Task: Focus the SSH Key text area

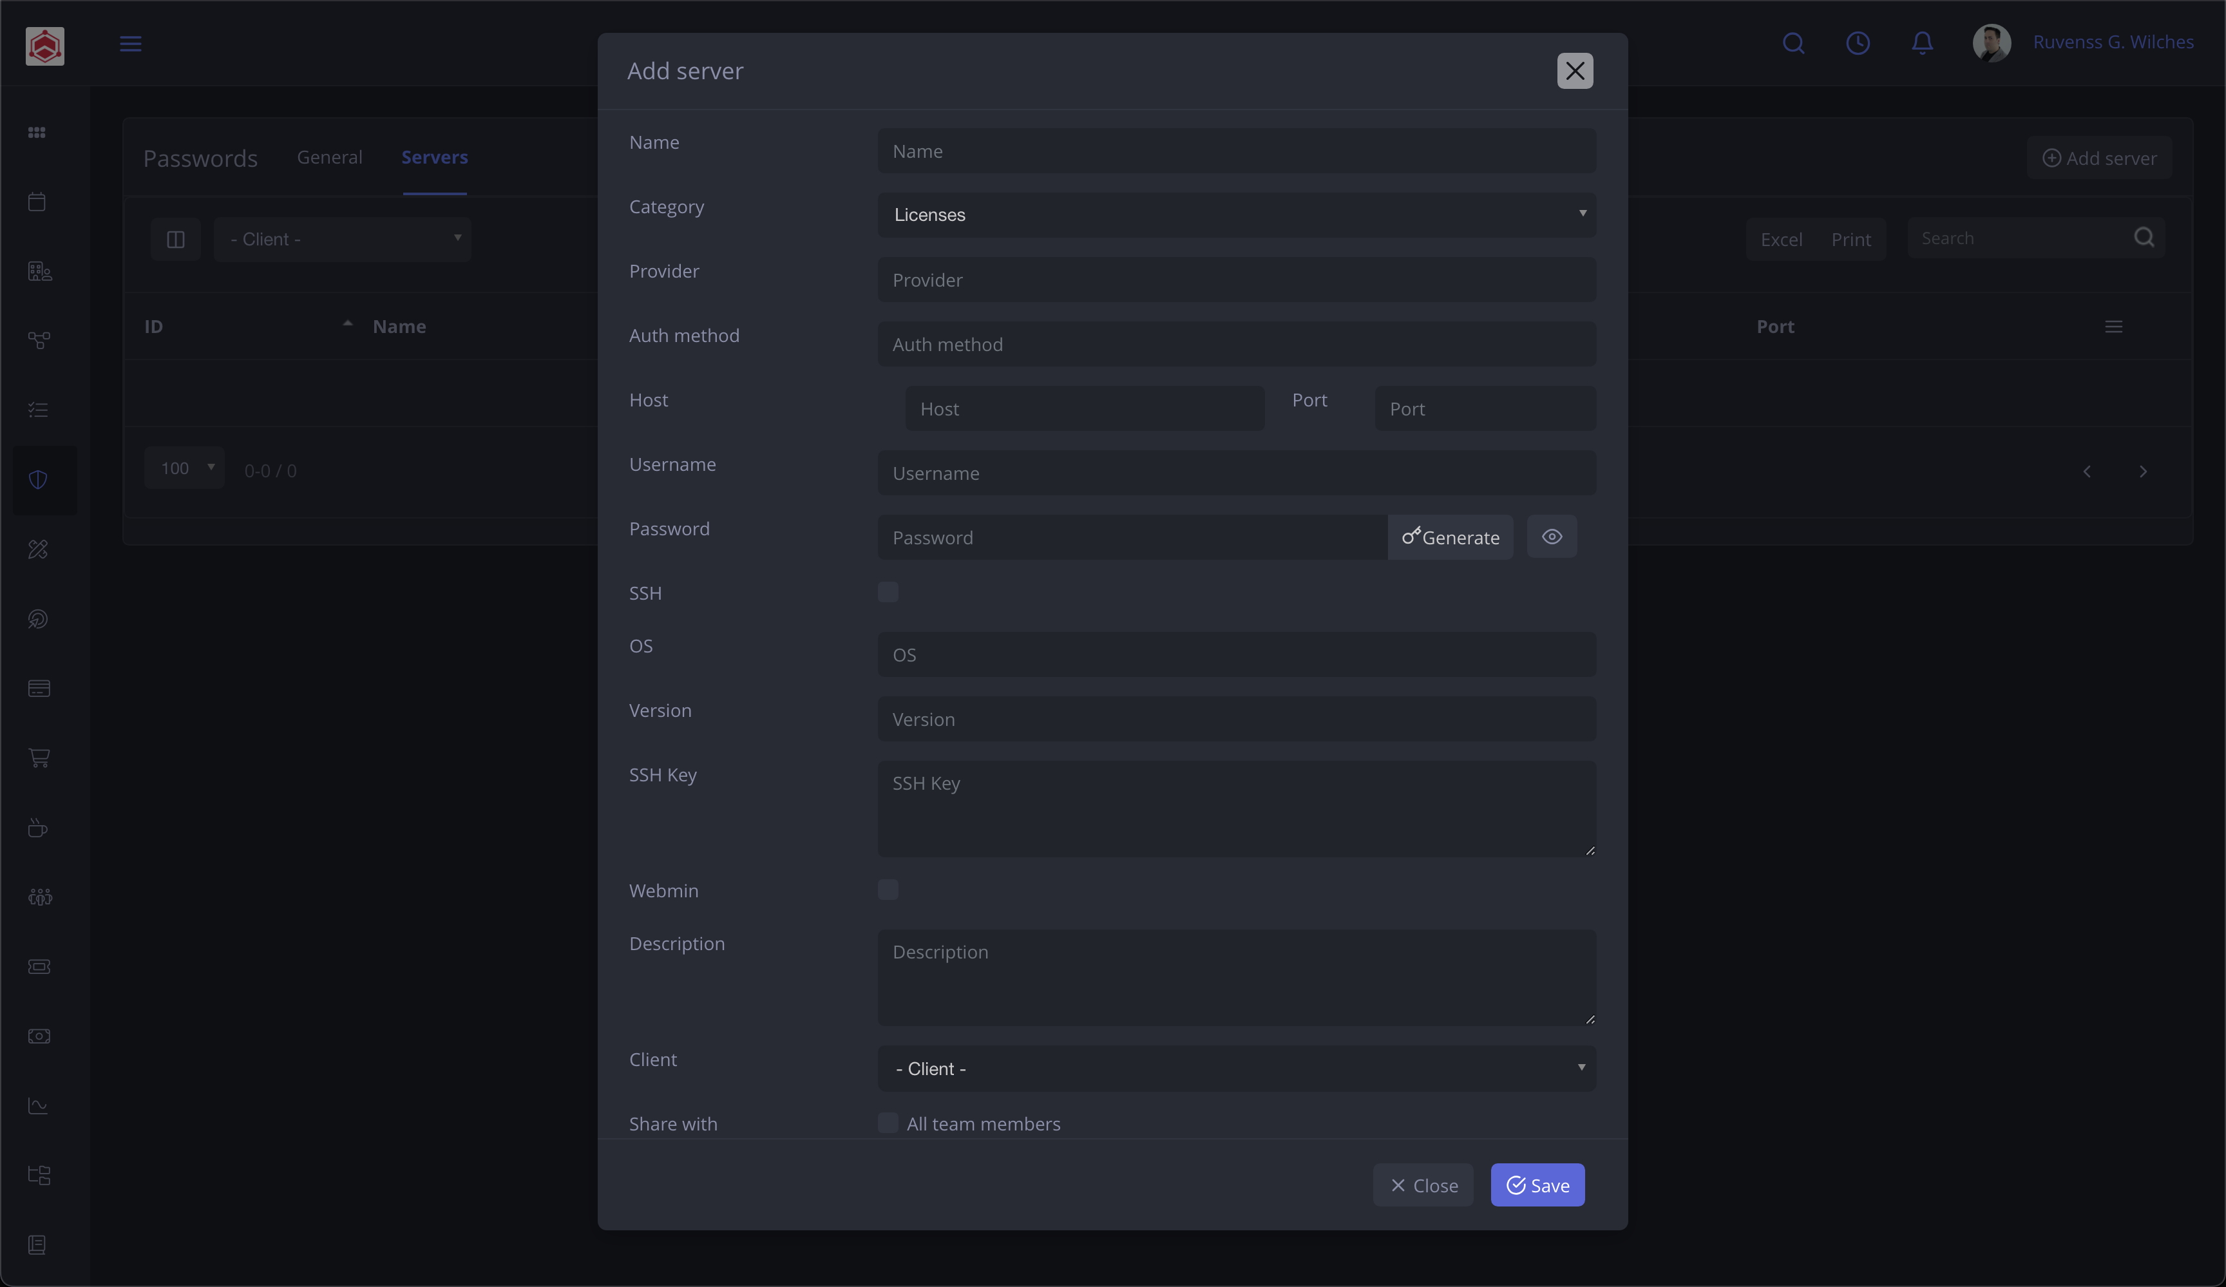Action: click(1237, 809)
